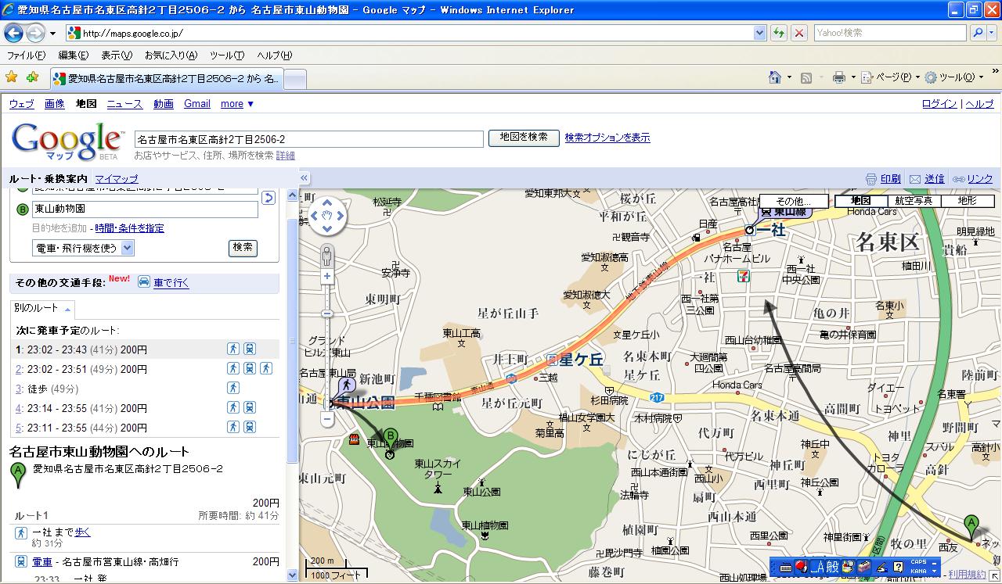Click the Gmail link

[x=197, y=104]
